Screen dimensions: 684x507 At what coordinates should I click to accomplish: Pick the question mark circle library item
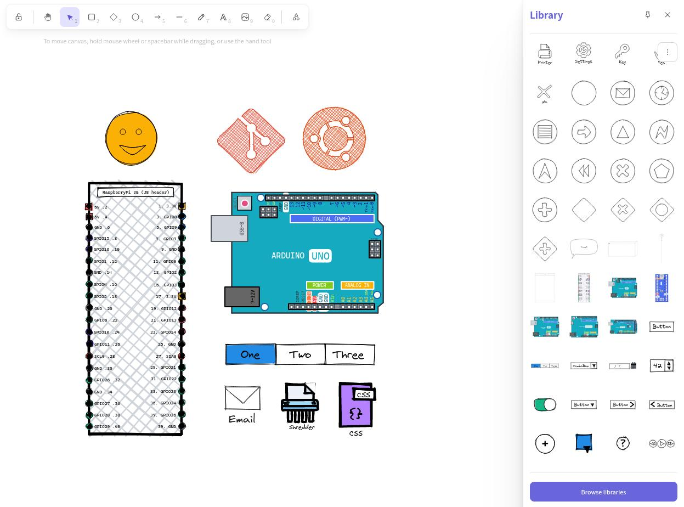(623, 443)
